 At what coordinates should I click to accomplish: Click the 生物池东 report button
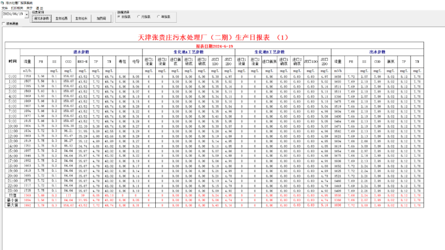click(81, 19)
